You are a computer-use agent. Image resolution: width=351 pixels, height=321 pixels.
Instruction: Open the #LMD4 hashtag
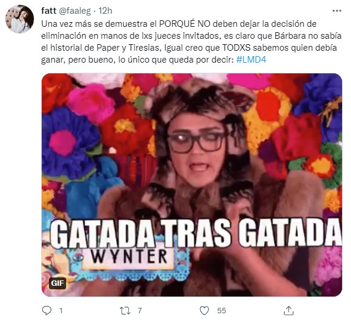click(x=251, y=60)
